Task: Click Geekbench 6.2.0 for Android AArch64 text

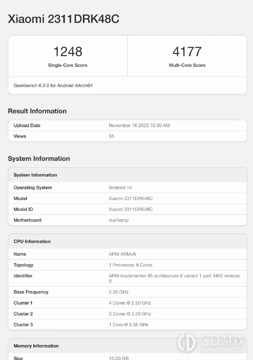Action: (x=53, y=86)
